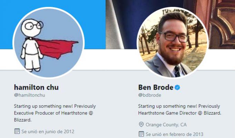The height and width of the screenshot is (138, 235).
Task: Click the location pin icon beside Orange County
Action: click(x=141, y=124)
